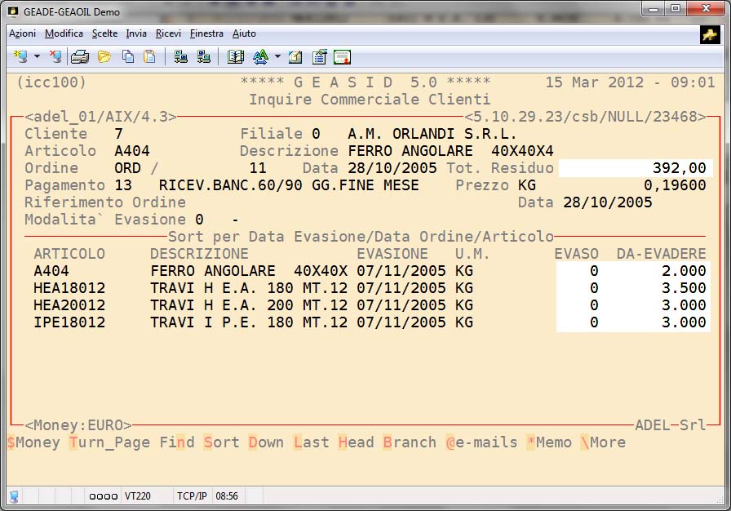The height and width of the screenshot is (511, 731).
Task: Click the copy icon in toolbar
Action: [x=128, y=57]
